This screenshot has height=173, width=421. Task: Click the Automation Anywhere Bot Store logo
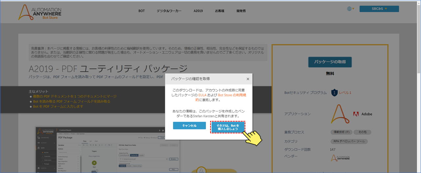[40, 12]
